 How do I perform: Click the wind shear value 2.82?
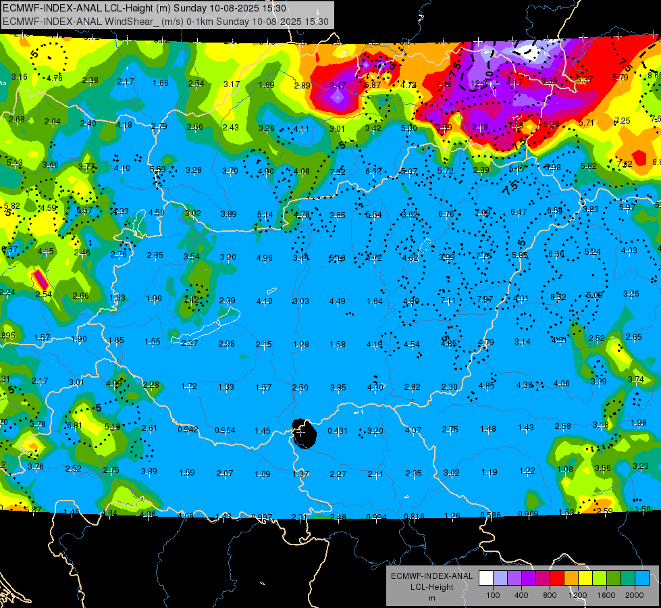pos(413,387)
